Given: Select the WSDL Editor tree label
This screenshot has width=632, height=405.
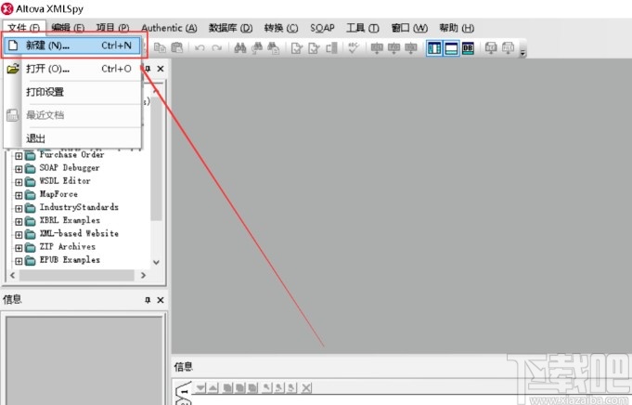Looking at the screenshot, I should pyautogui.click(x=65, y=181).
